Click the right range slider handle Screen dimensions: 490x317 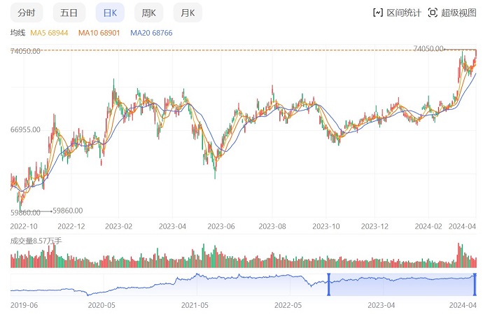475,283
